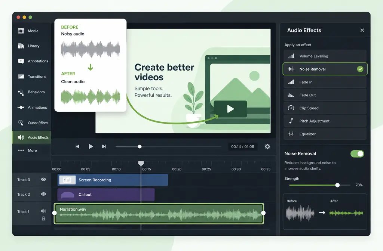Screen dimensions: 383x251
Task: Select the Annotations speech-bubble icon
Action: (21, 61)
